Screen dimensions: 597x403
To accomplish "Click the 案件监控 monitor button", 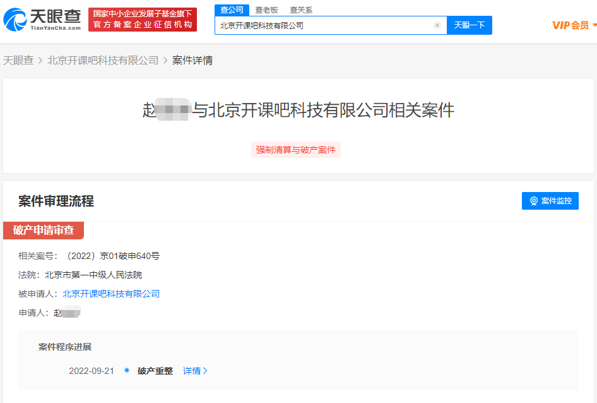I will tap(550, 200).
